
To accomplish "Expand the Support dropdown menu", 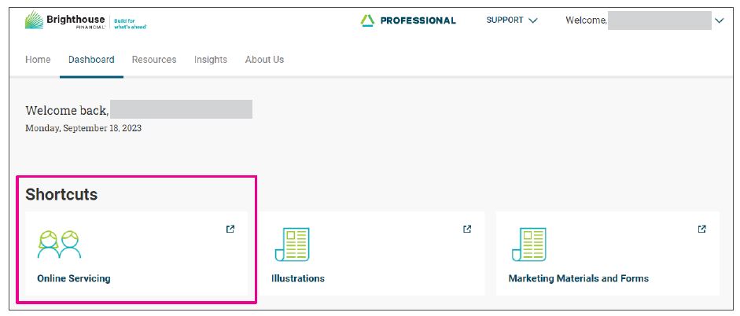I will pyautogui.click(x=511, y=20).
